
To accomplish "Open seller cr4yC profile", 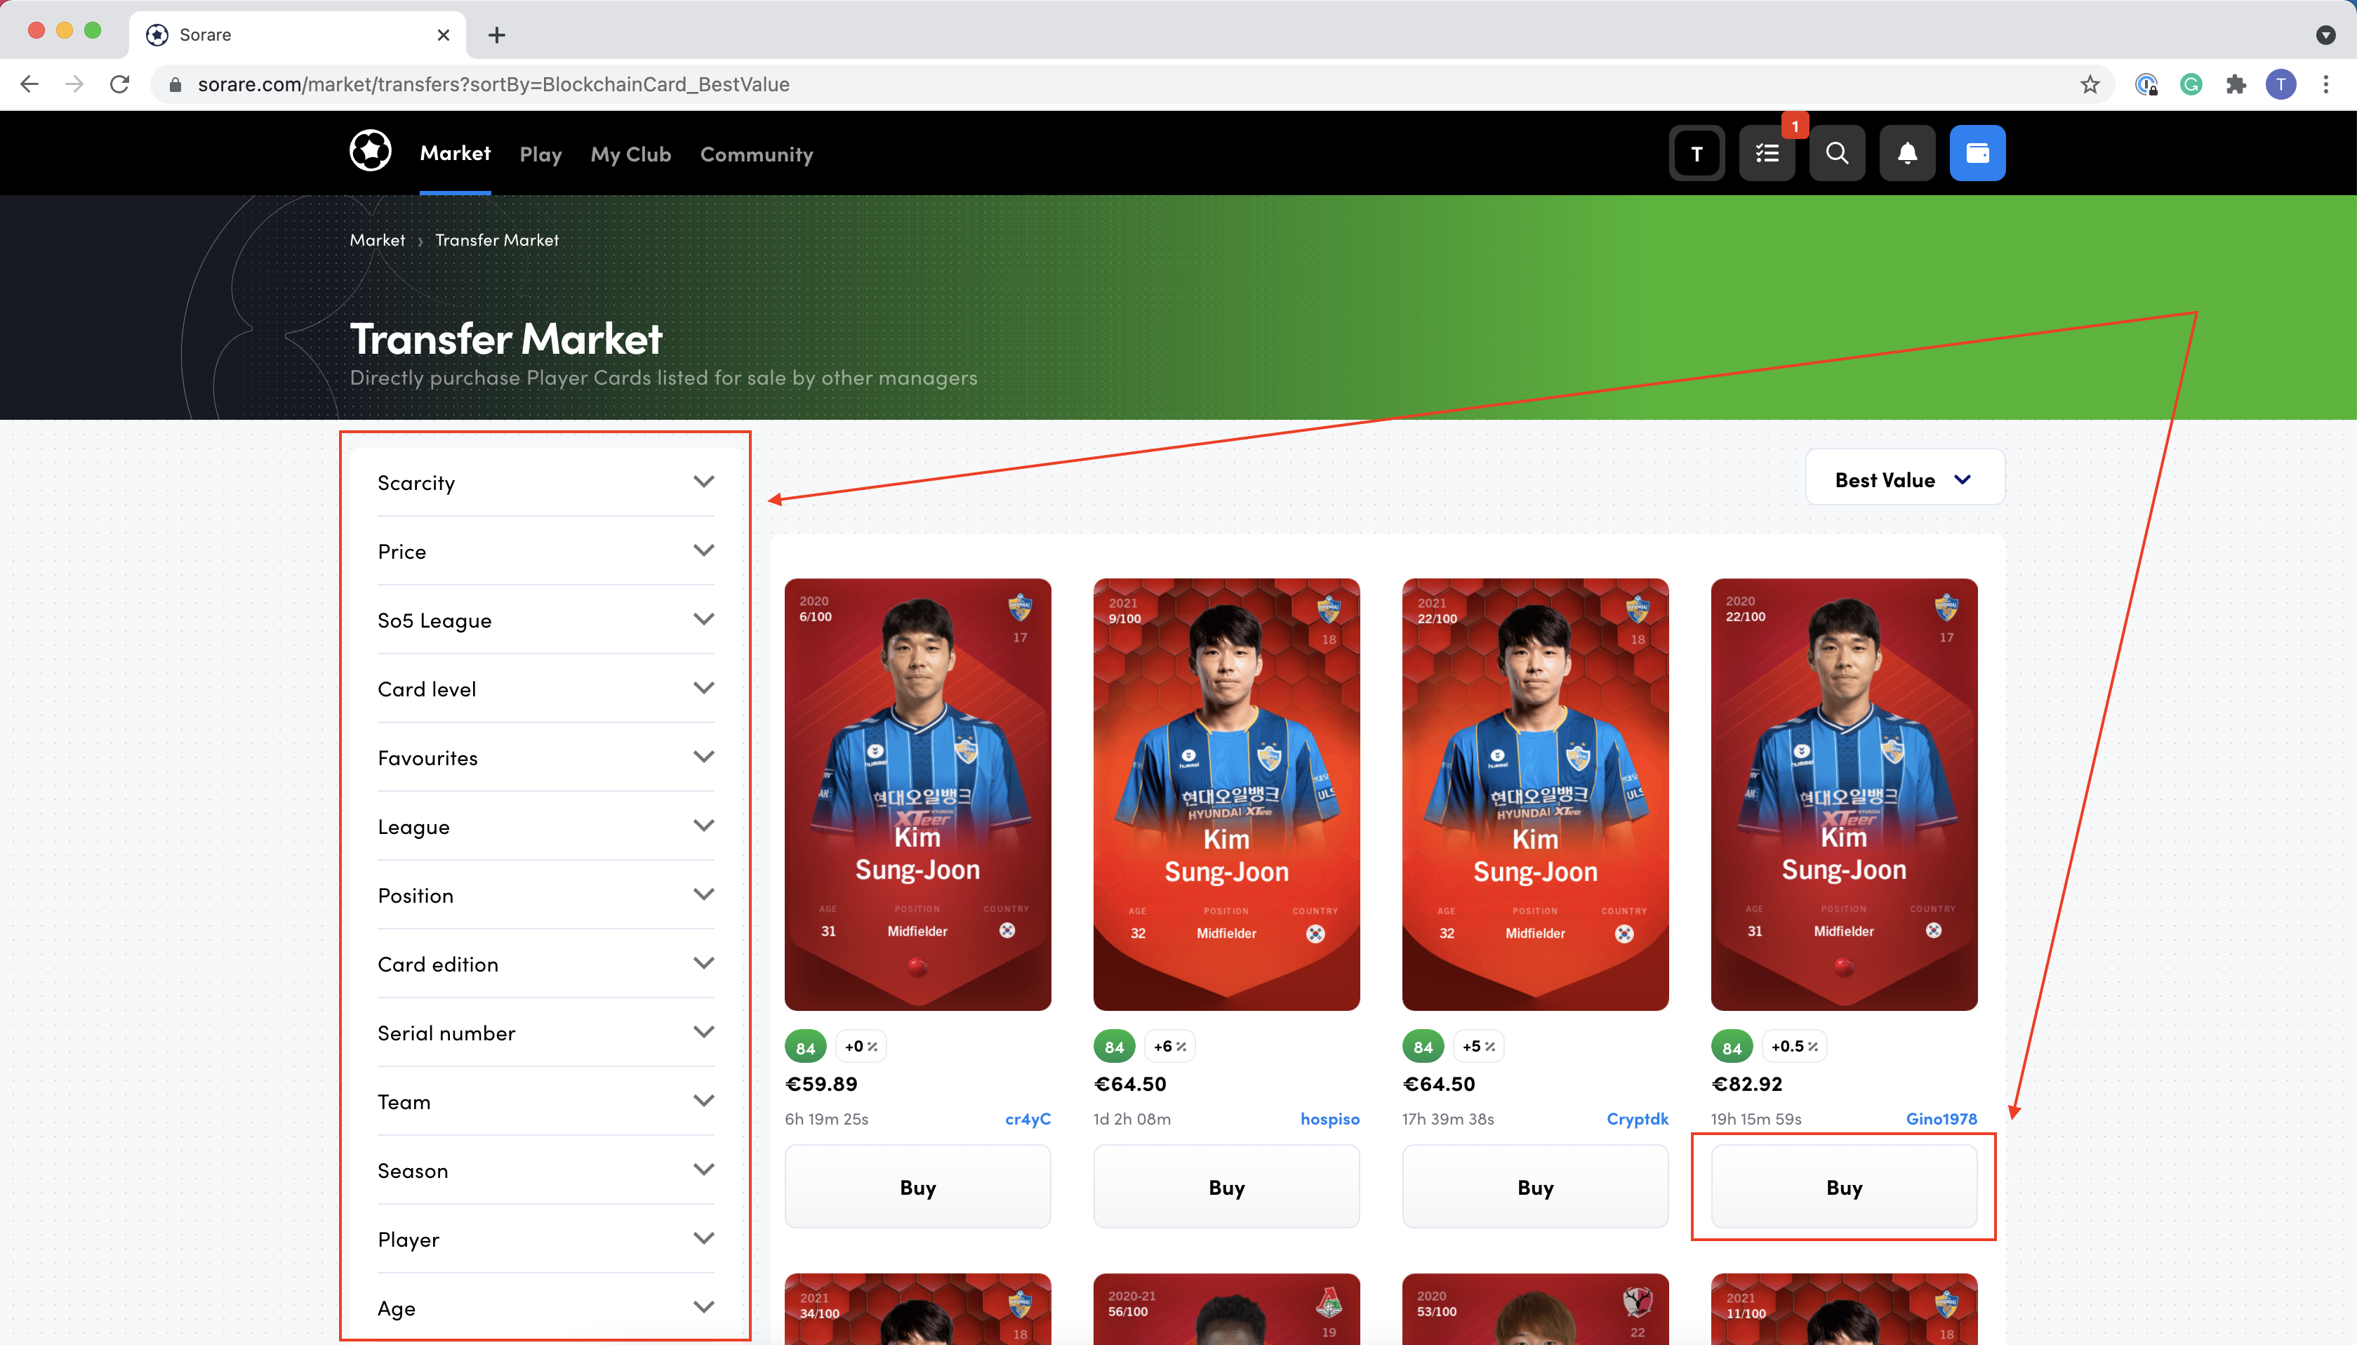I will coord(1027,1119).
